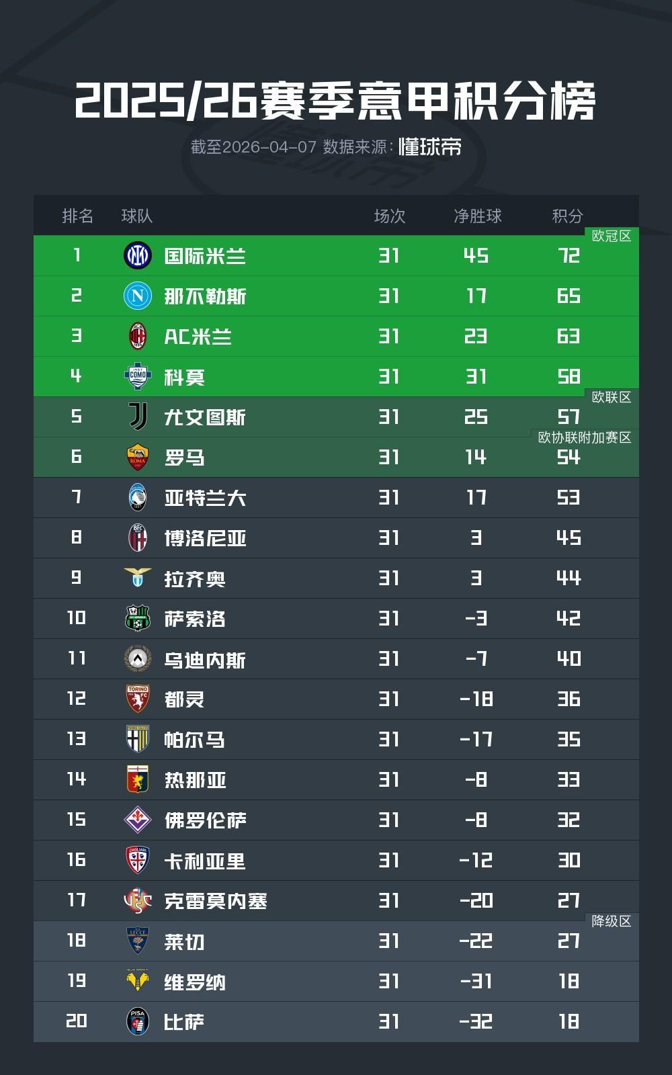The height and width of the screenshot is (1075, 672).
Task: Click the Fiorentina purple logo
Action: (x=138, y=820)
